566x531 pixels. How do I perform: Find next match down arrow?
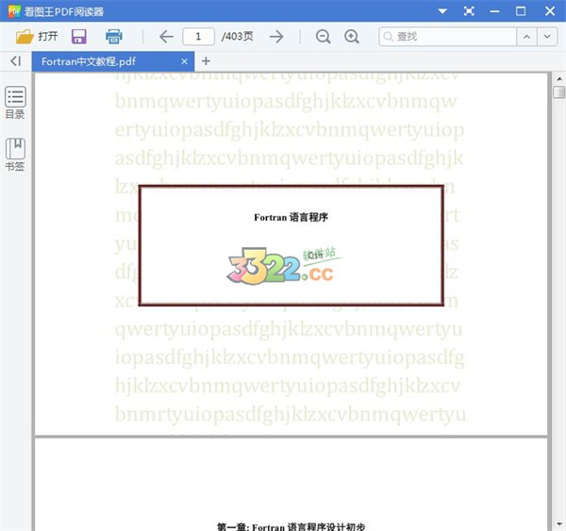(547, 37)
